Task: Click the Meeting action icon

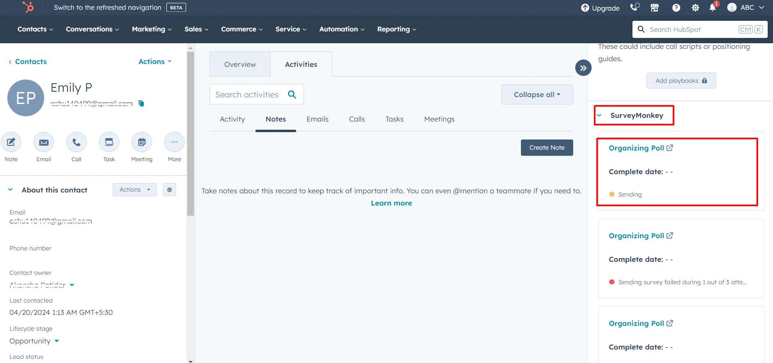Action: point(142,142)
